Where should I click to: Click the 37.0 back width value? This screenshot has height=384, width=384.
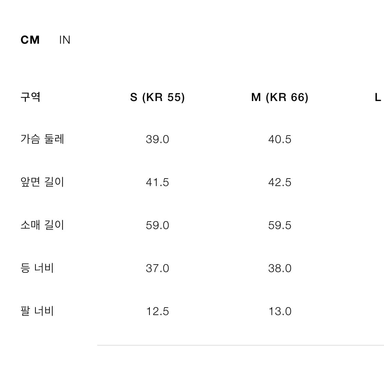pos(158,268)
